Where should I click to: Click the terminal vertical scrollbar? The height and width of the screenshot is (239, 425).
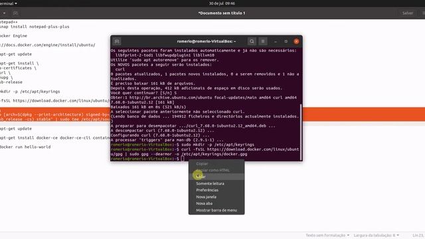[x=301, y=132]
